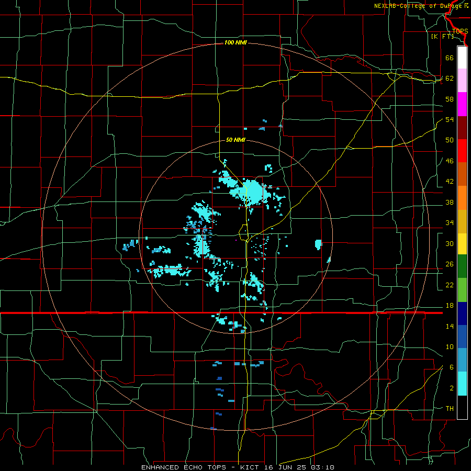Viewport: 471px width, 471px height.
Task: Click the 'TOPS' legend title
Action: point(460,31)
